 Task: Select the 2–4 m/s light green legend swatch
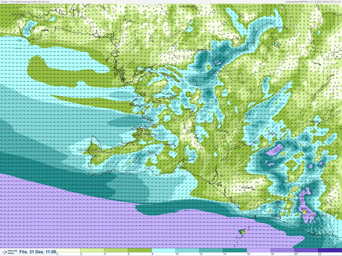click(92, 251)
